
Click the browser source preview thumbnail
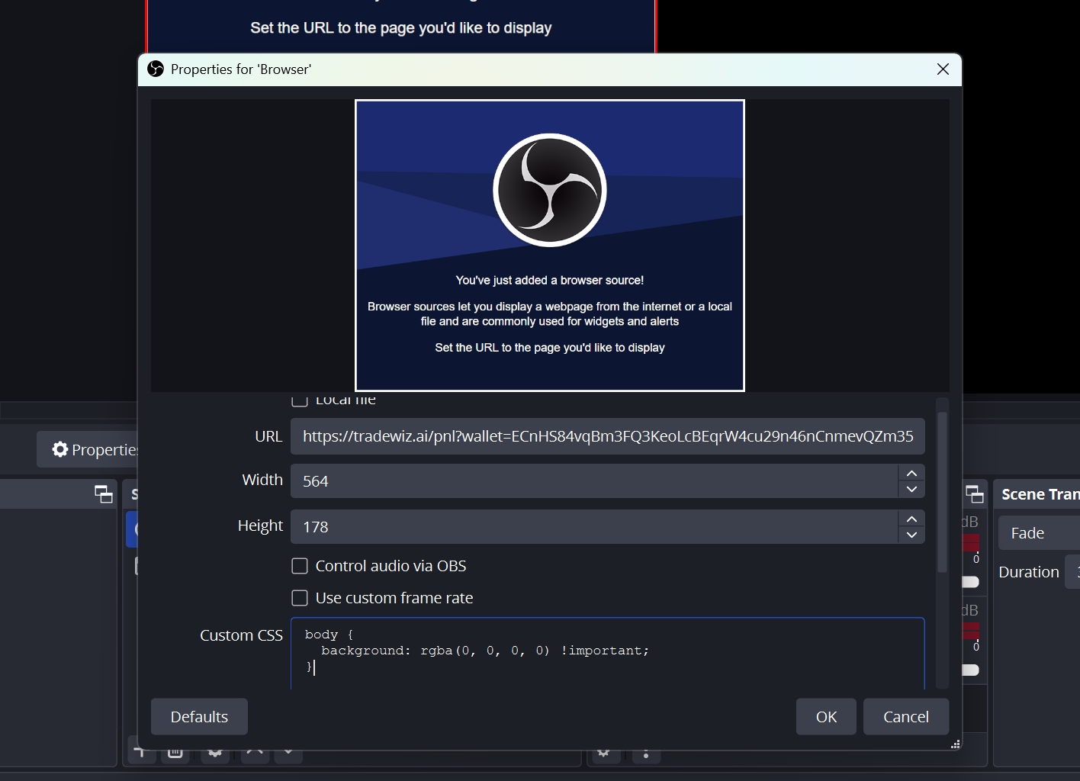550,246
